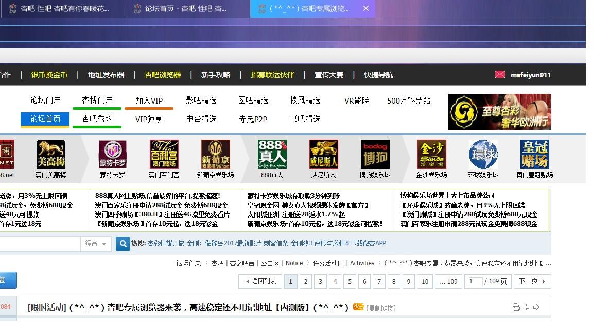Open 电台精选 navigation item
The image size is (593, 334).
point(201,119)
